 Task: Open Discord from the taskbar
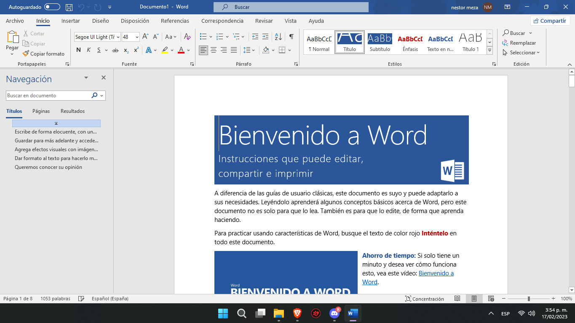(x=334, y=313)
